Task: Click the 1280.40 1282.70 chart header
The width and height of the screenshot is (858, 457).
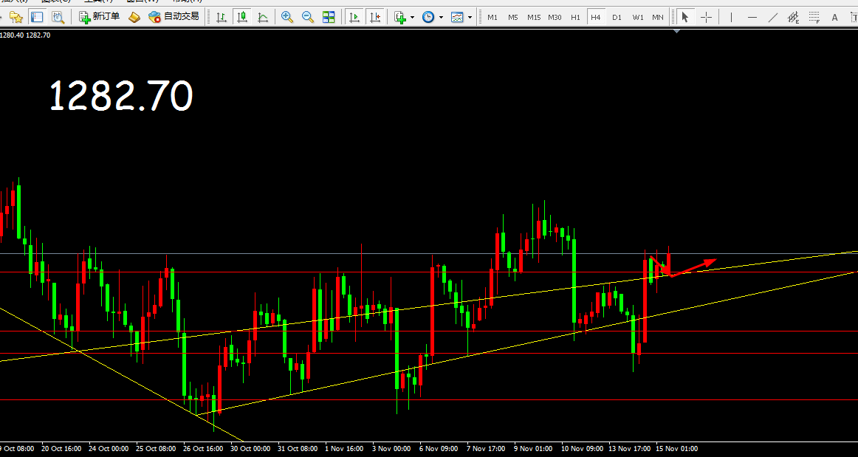Action: [x=25, y=35]
